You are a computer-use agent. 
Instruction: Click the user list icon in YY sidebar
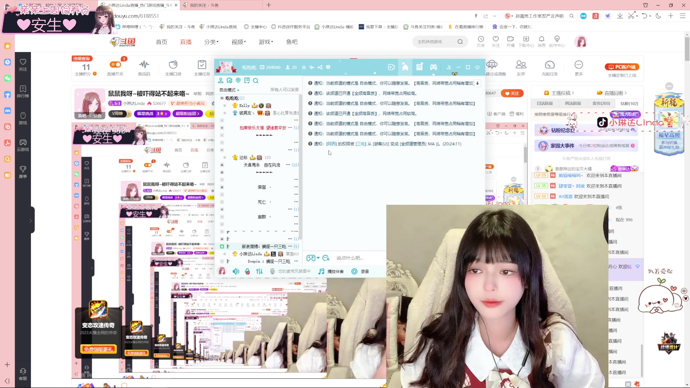point(221,80)
